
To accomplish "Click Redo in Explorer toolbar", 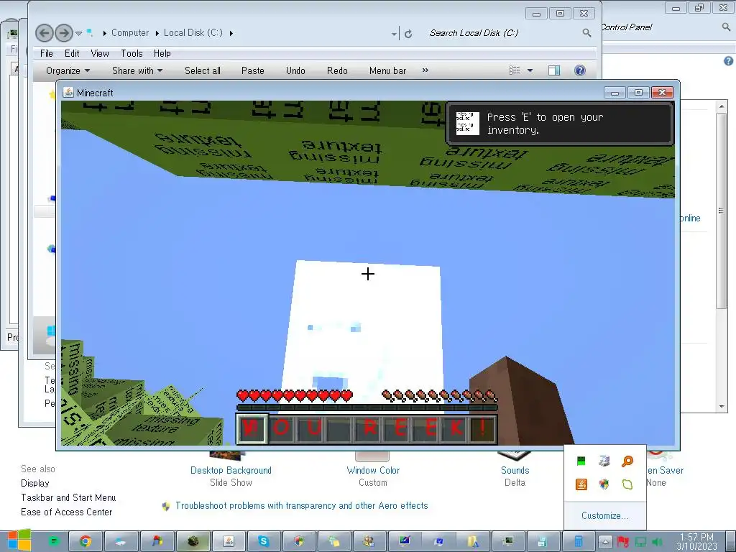I will pyautogui.click(x=337, y=70).
